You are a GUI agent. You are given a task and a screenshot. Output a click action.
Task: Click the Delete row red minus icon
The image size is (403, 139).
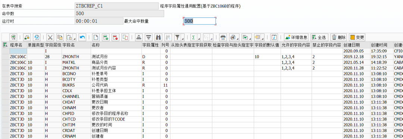tap(115, 38)
